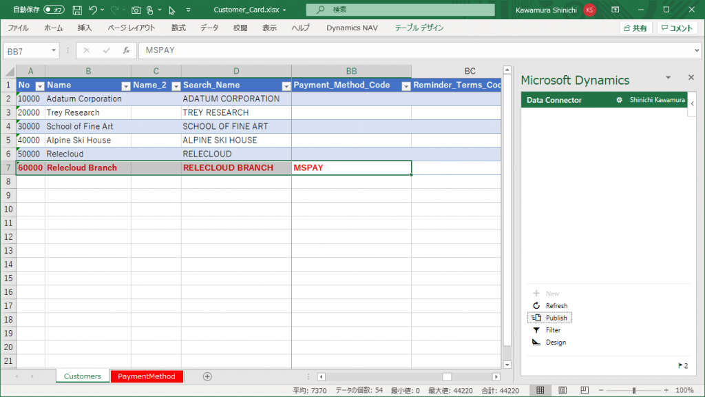
Task: Click the Data Connector settings gear
Action: click(x=619, y=100)
